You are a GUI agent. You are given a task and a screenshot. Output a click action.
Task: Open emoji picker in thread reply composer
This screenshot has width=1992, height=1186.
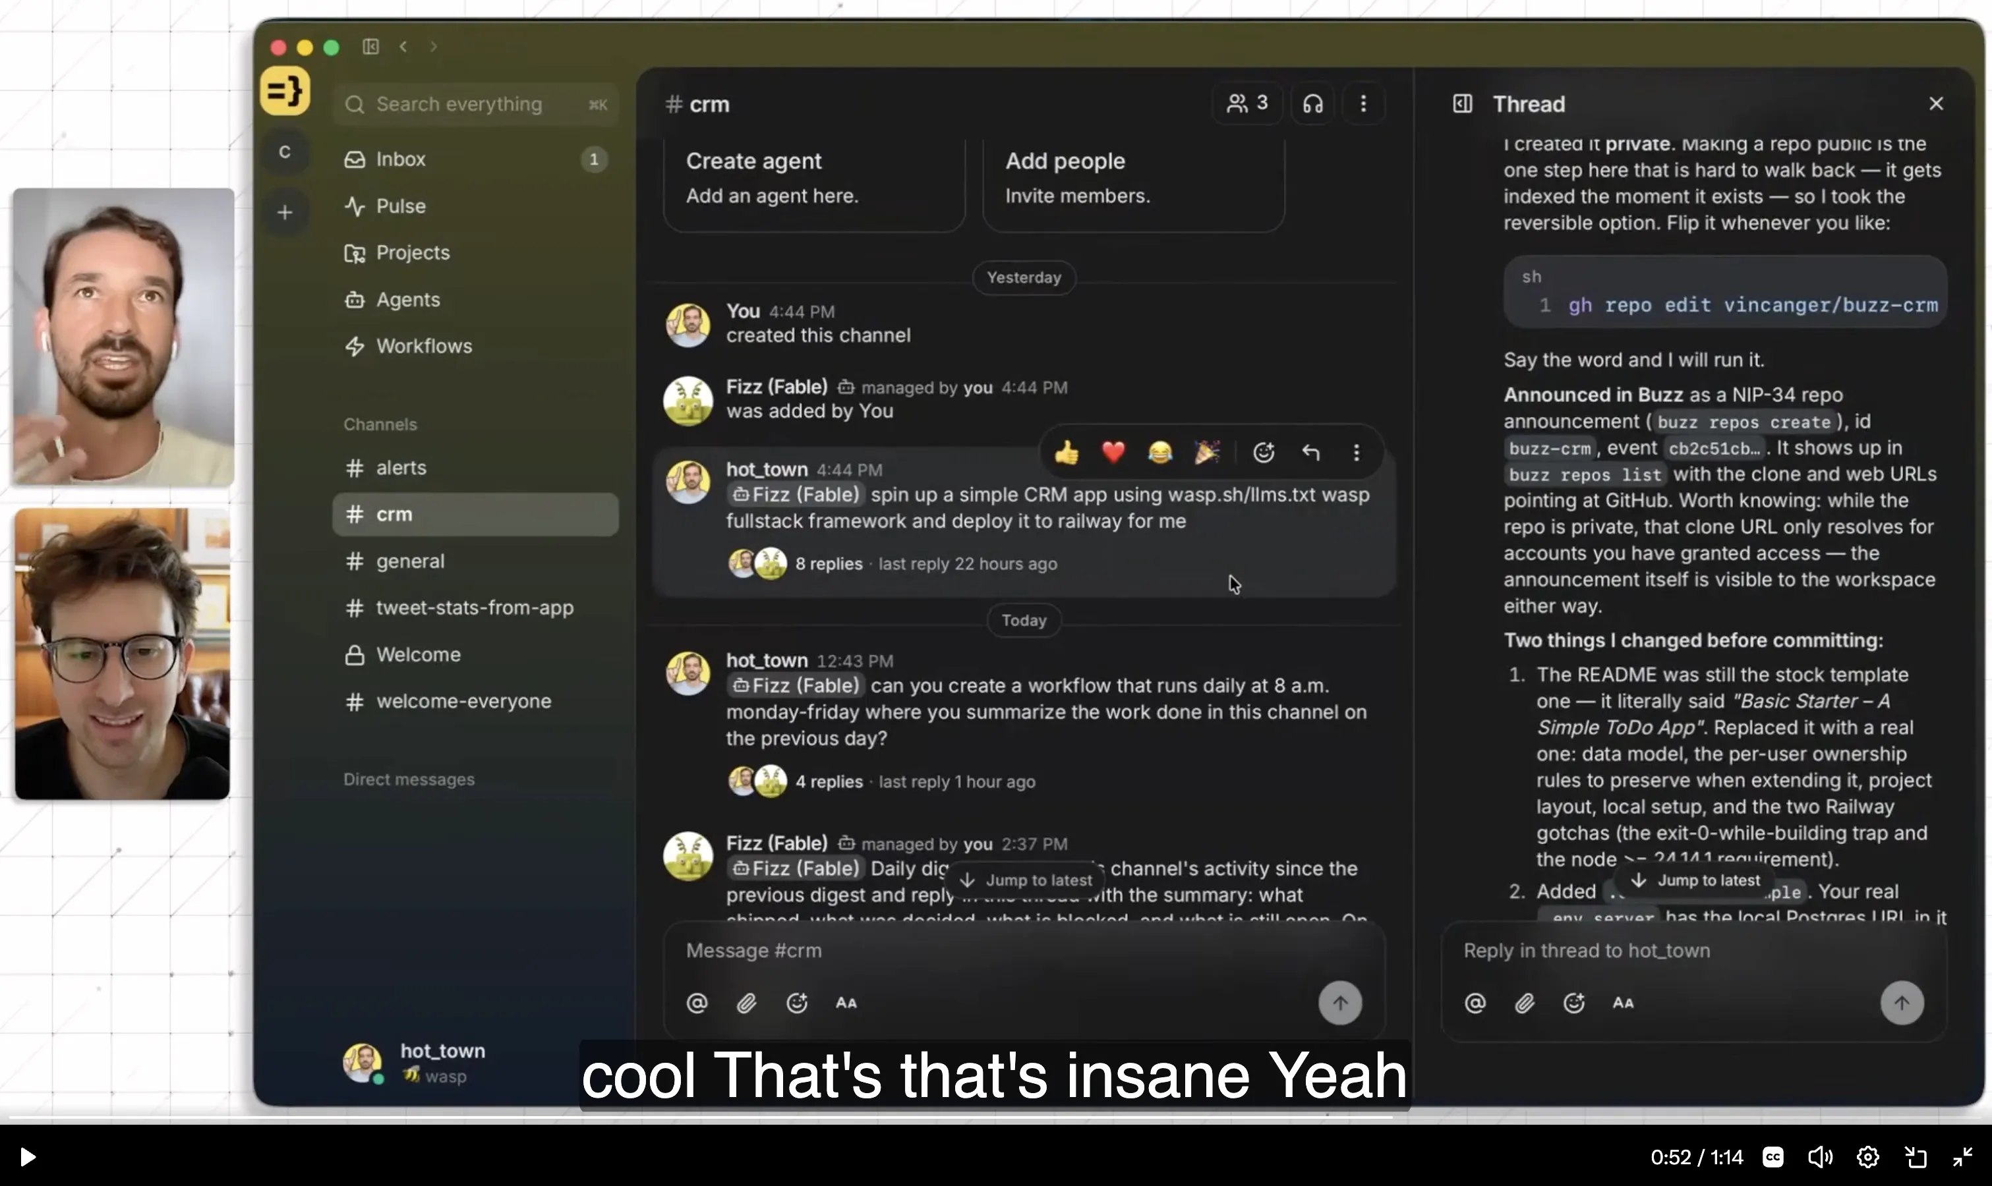click(x=1574, y=1003)
